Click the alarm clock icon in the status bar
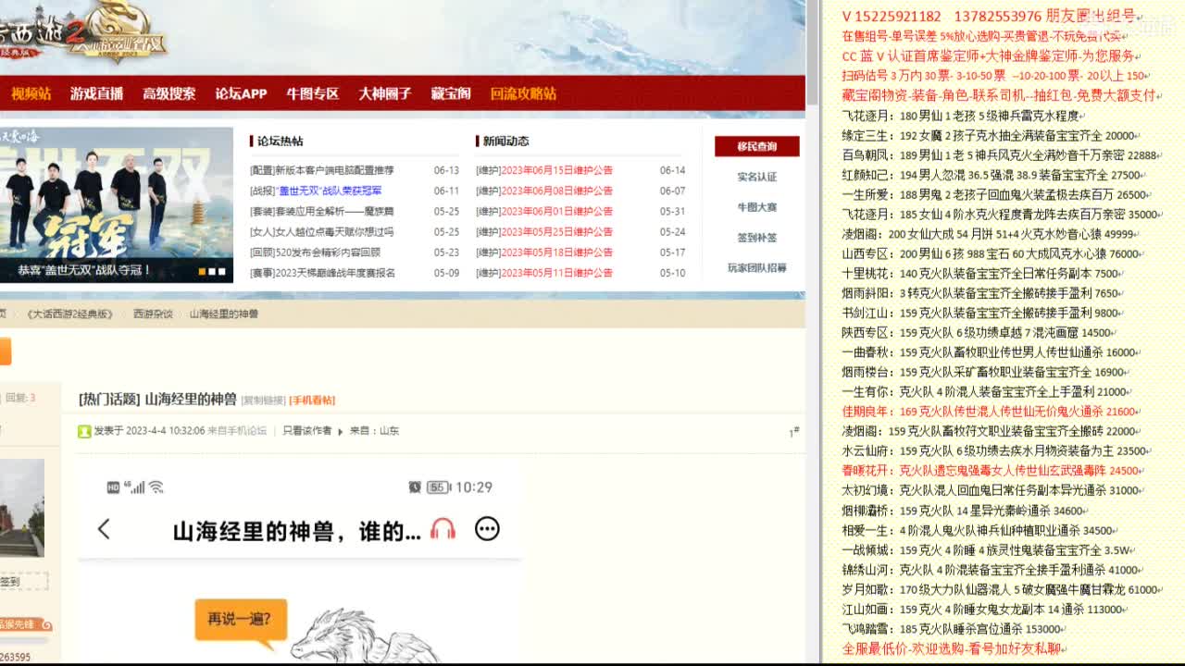Viewport: 1185px width, 666px height. (414, 487)
